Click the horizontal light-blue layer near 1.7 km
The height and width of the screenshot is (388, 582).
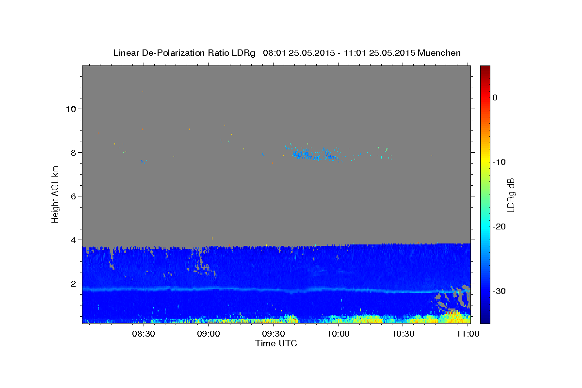[x=276, y=290]
